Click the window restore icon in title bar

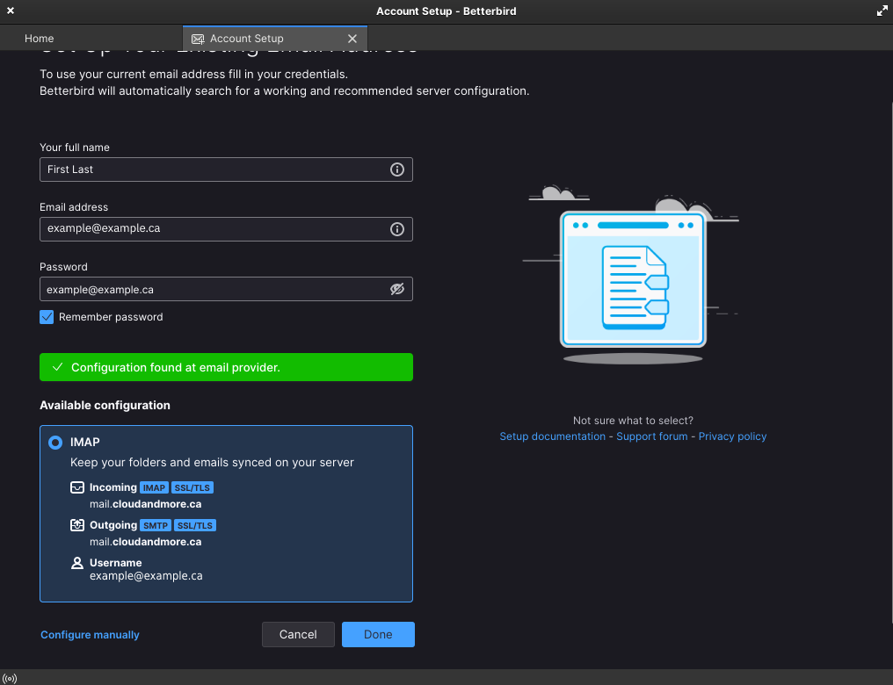(882, 11)
